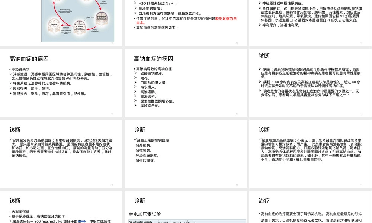This screenshot has height=223, width=372.
Task: Click the 诊断 title above 实验室检查
Action: pyautogui.click(x=15, y=201)
